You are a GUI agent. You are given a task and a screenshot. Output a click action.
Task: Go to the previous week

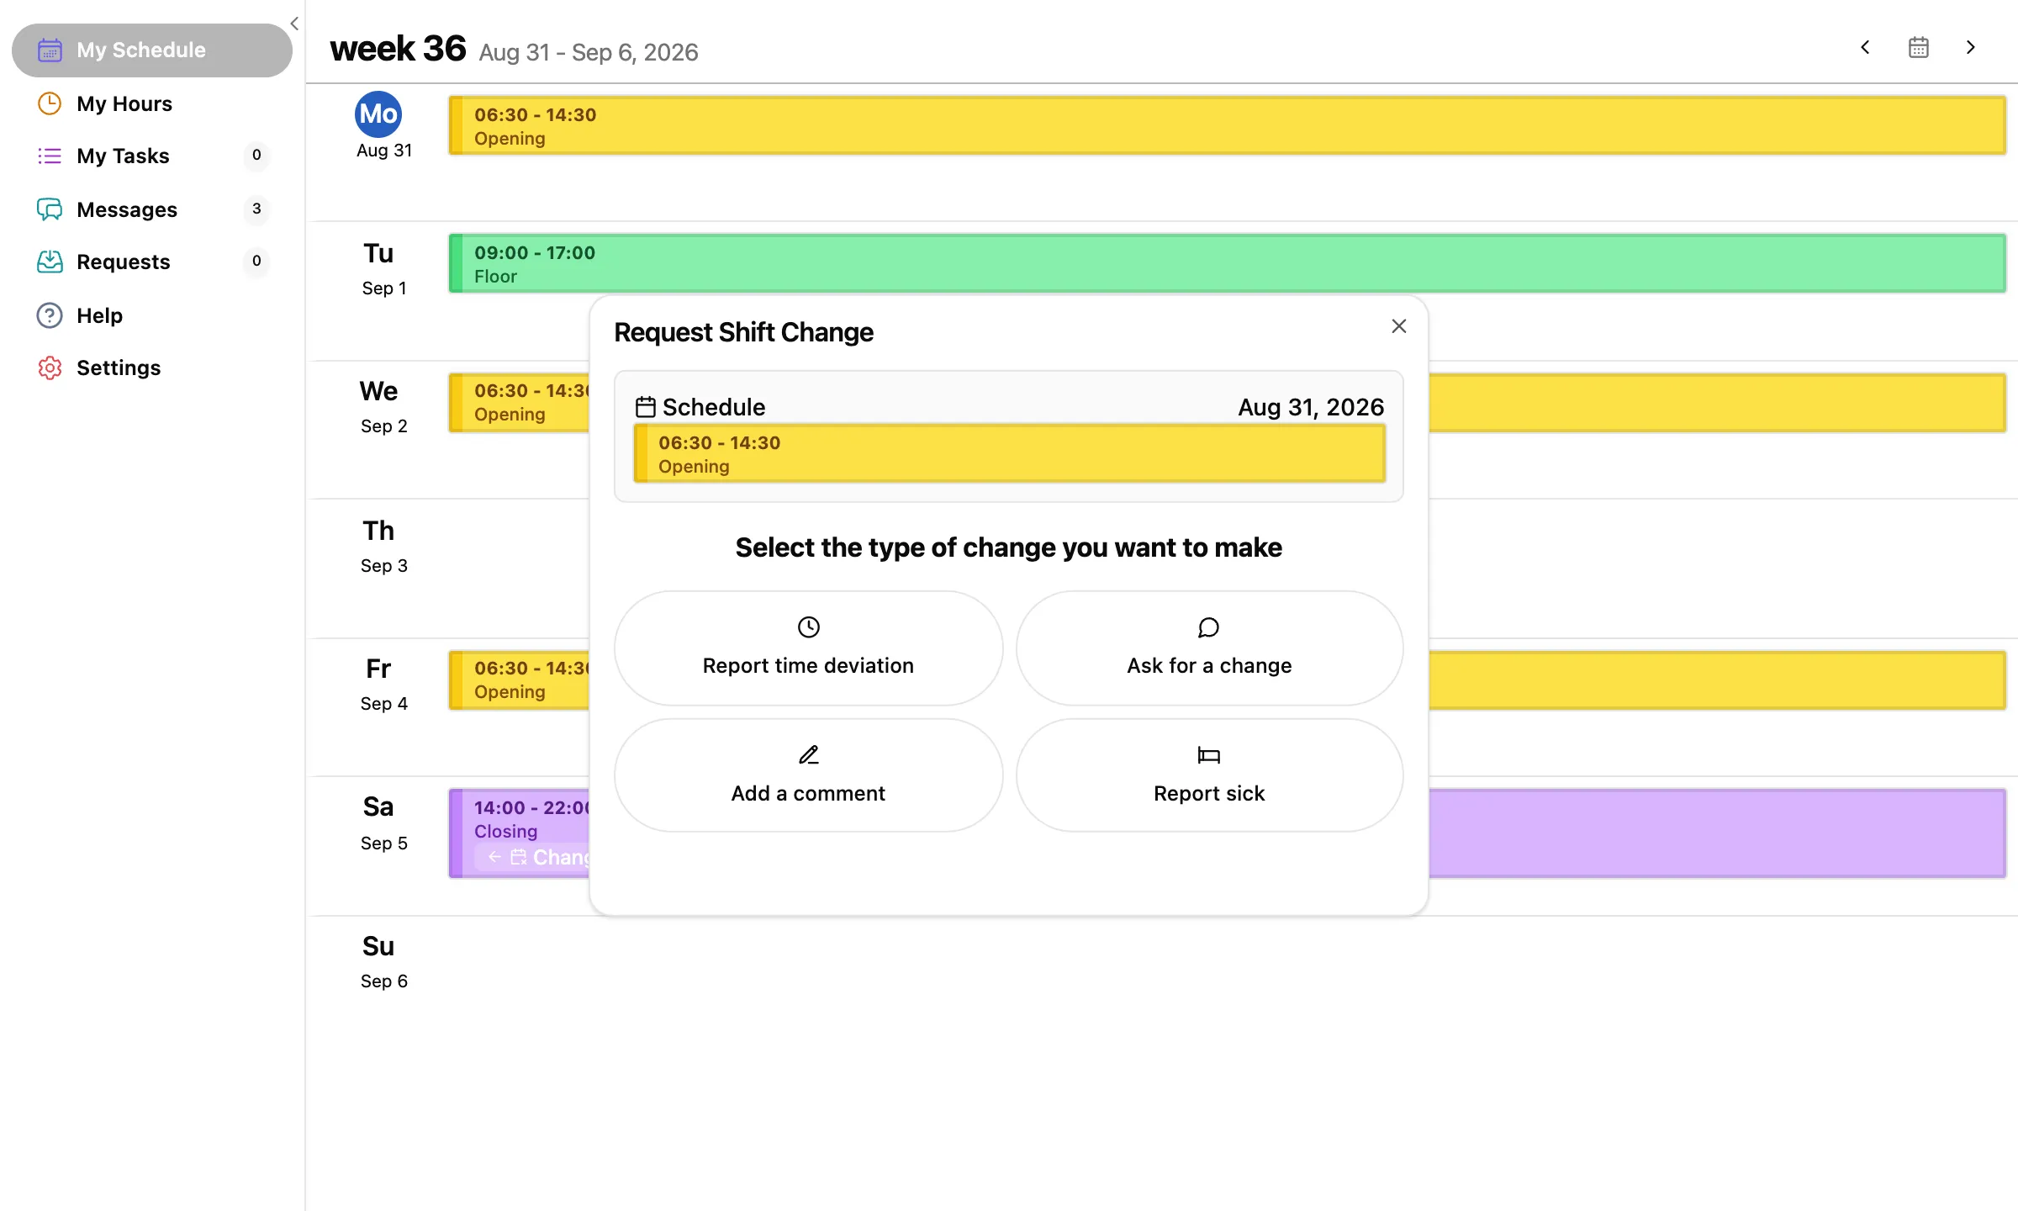tap(1865, 47)
